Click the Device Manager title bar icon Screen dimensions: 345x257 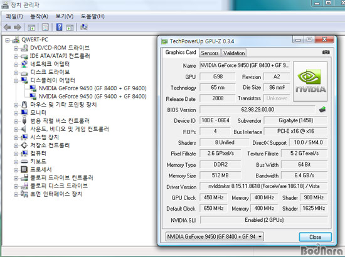tap(5, 5)
